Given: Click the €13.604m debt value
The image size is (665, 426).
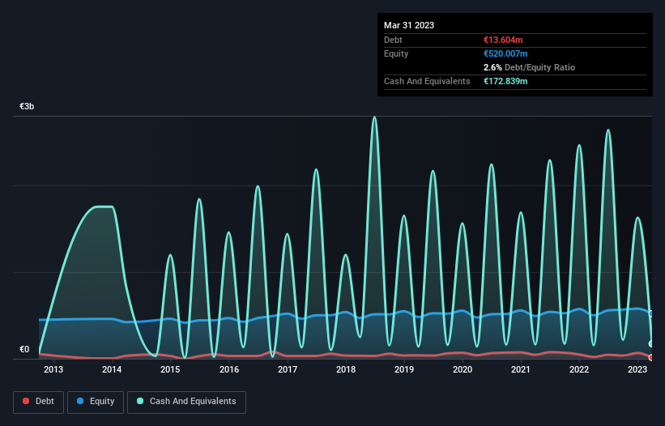Looking at the screenshot, I should click(503, 40).
